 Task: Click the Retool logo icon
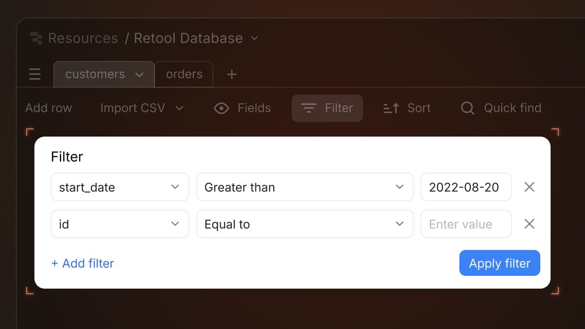[x=36, y=38]
